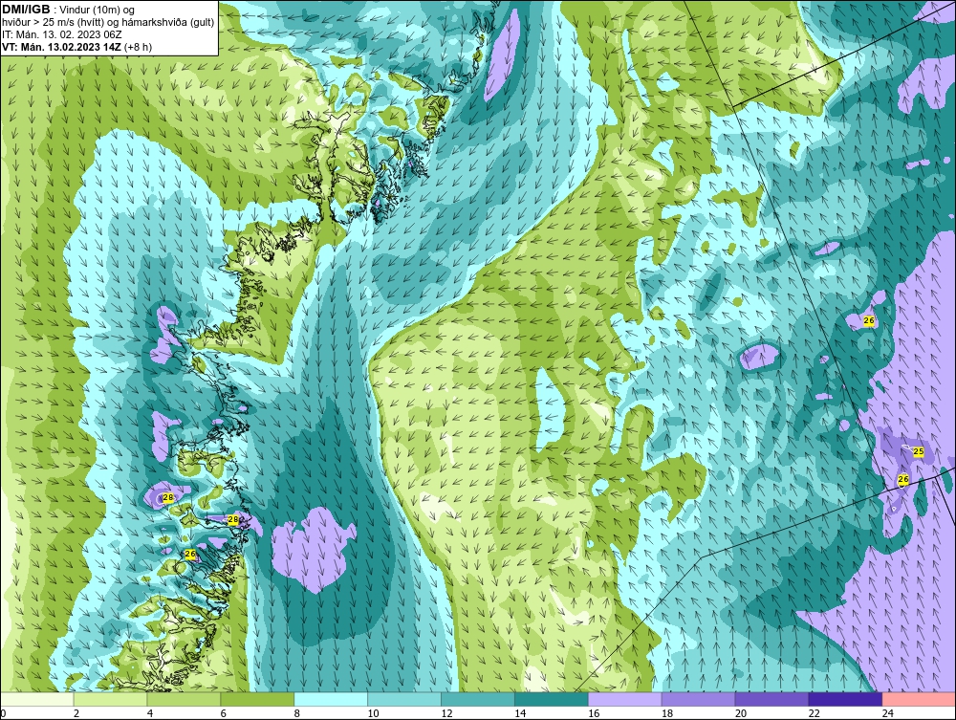The width and height of the screenshot is (956, 720).
Task: Click the "Vindur (10m) og" header text
Action: click(98, 10)
